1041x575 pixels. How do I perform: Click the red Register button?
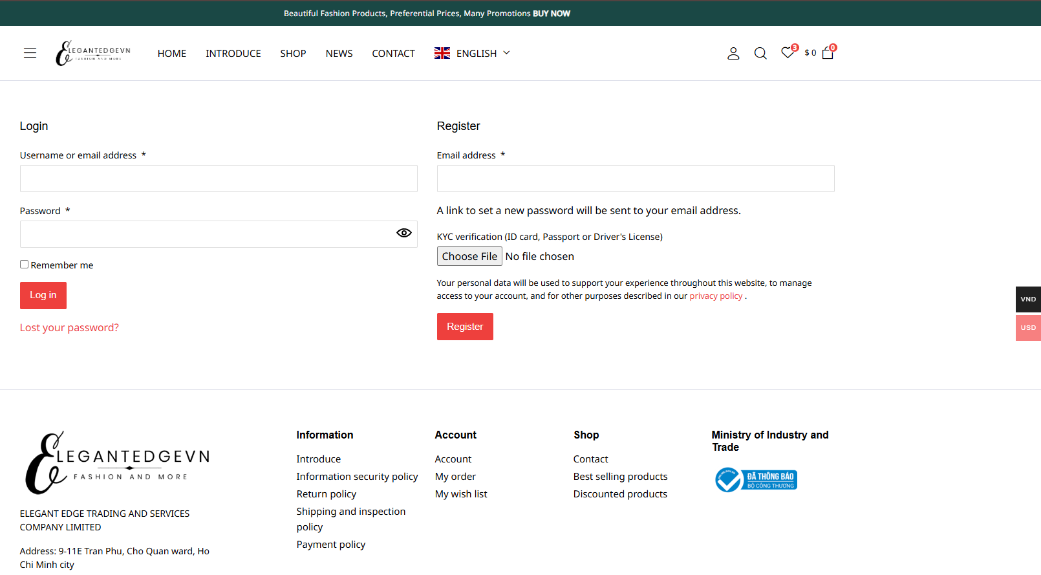[x=465, y=327]
